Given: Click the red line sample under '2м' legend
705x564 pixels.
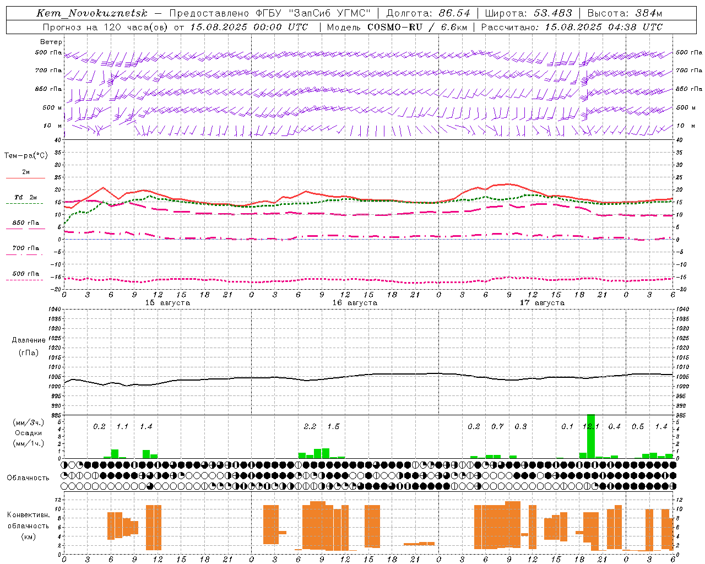Looking at the screenshot, I should [x=25, y=178].
